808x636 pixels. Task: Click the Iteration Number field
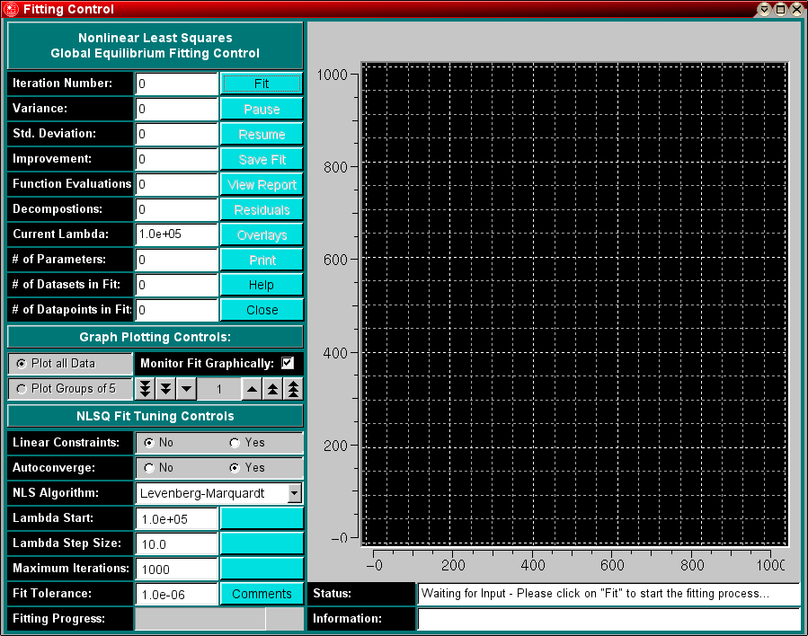[177, 84]
